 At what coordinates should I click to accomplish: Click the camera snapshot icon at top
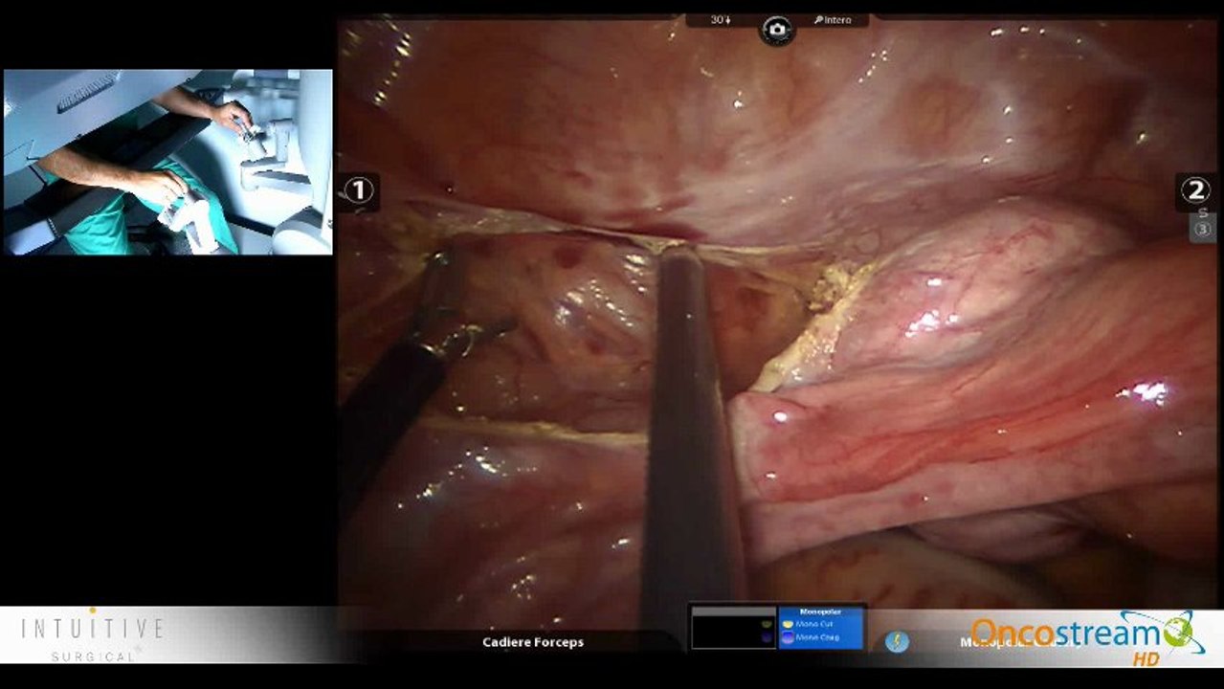click(777, 30)
